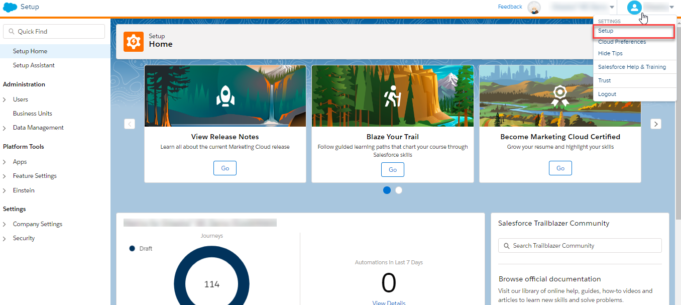The height and width of the screenshot is (305, 681).
Task: Click the Blaze Your Trail heading
Action: [393, 137]
